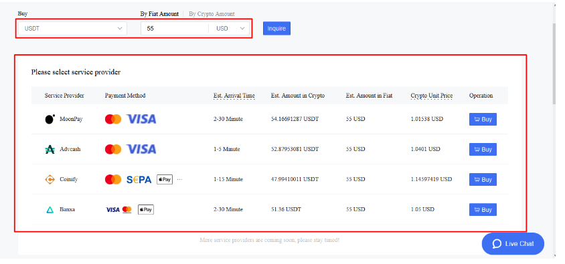Click the Banxa provider logo icon

(x=50, y=209)
